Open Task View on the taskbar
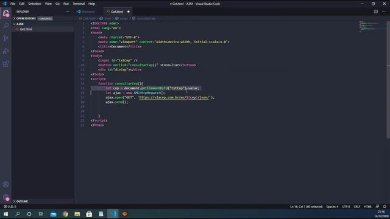This screenshot has width=390, height=219. pyautogui.click(x=41, y=214)
